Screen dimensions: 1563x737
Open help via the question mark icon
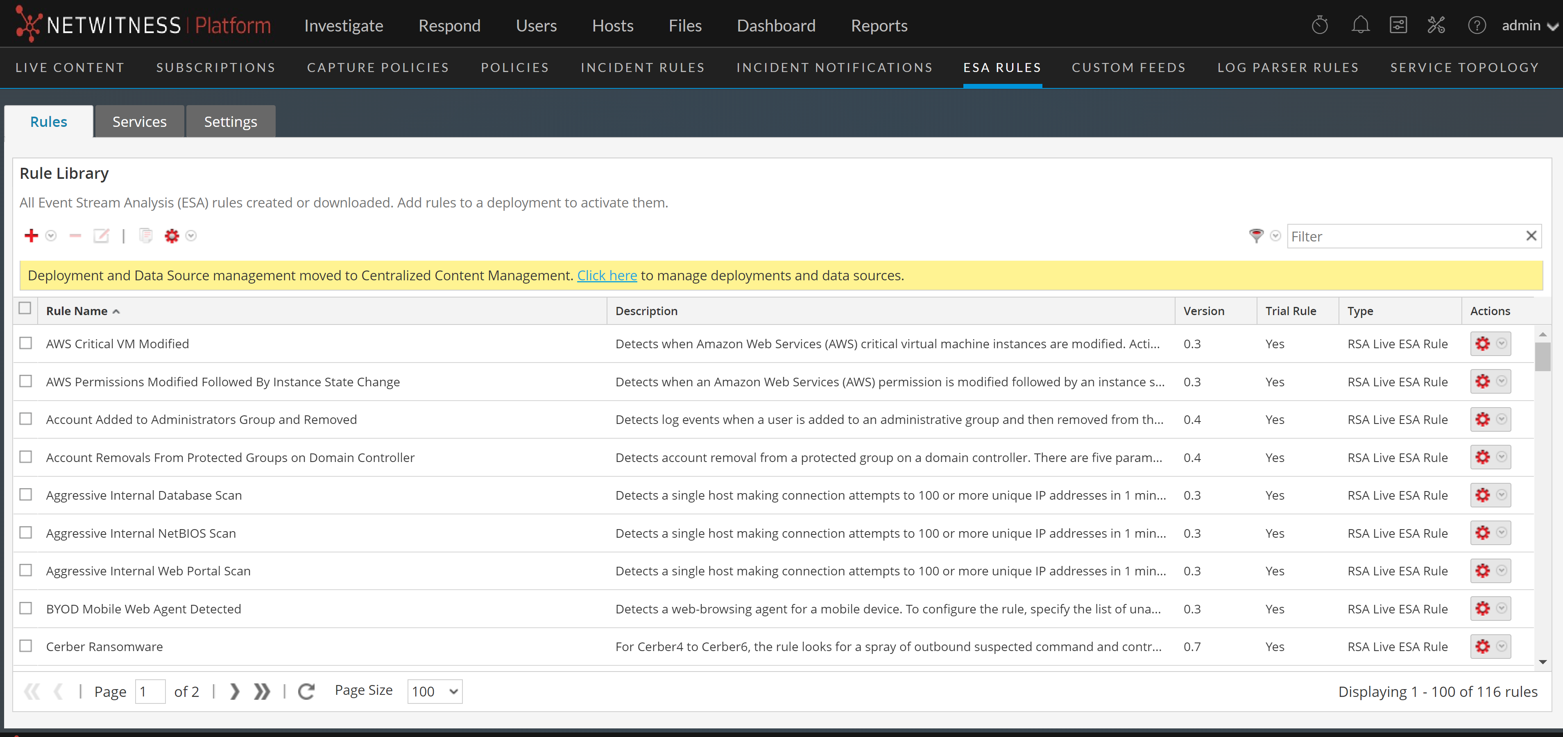[1477, 25]
